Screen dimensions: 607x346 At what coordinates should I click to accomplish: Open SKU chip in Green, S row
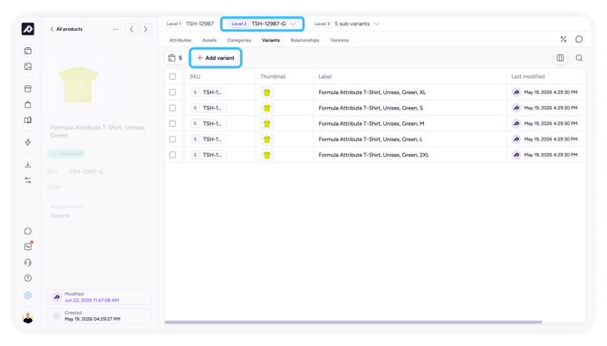(208, 108)
